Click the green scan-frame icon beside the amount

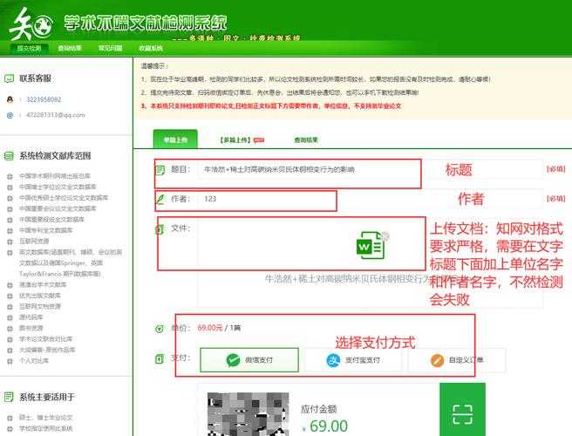point(462,414)
